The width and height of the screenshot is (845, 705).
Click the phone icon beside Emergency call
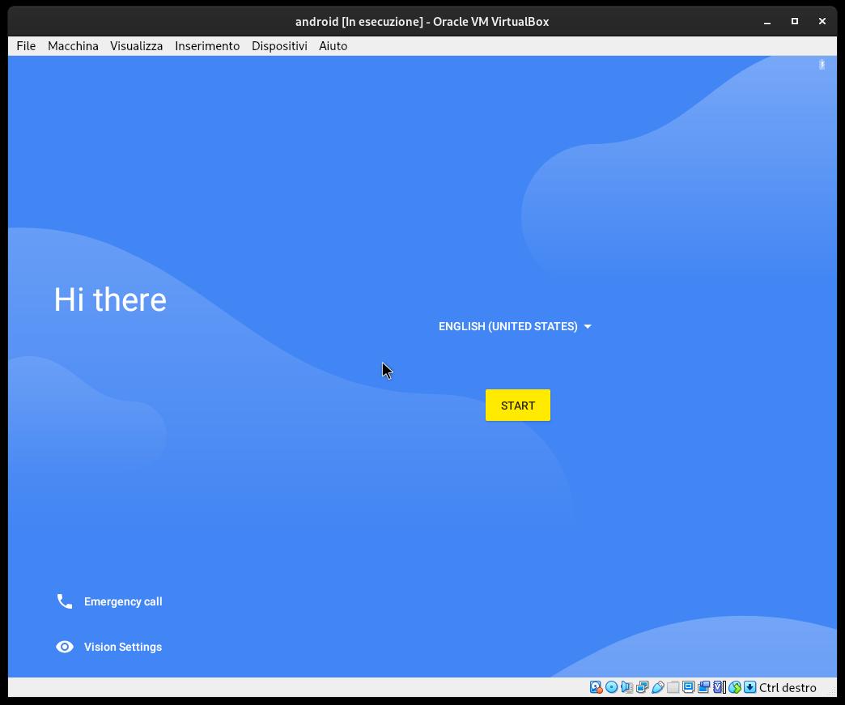(x=65, y=601)
